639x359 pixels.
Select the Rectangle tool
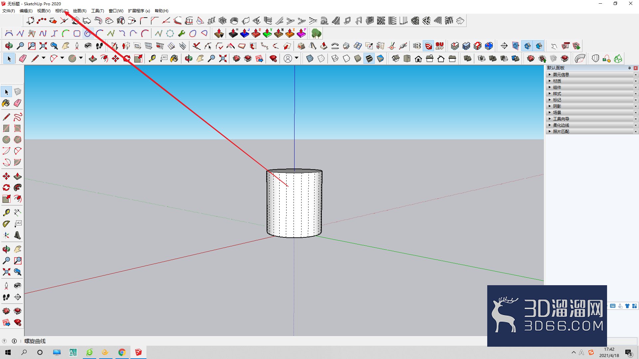coord(6,128)
